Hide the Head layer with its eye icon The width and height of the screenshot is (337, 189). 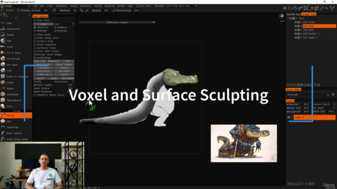tap(296, 22)
